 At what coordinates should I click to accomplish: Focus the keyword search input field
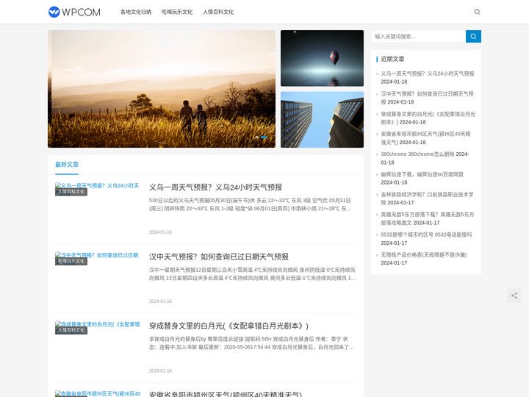click(418, 37)
